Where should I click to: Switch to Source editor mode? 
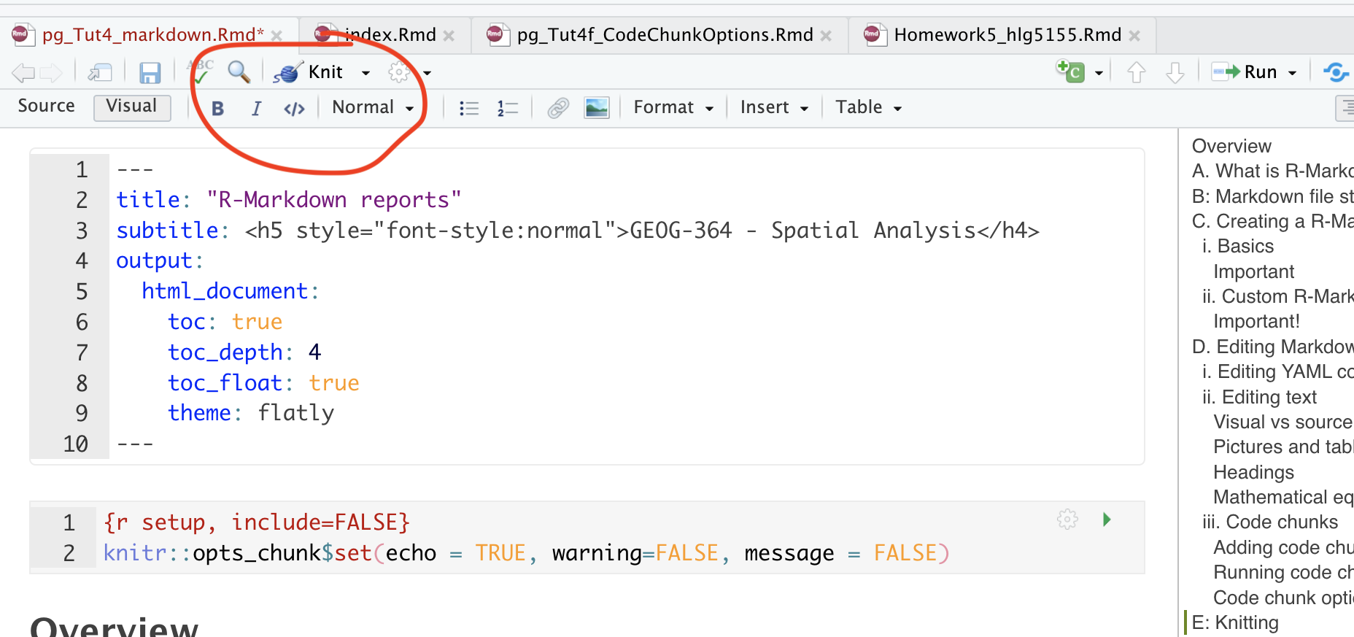pyautogui.click(x=46, y=107)
